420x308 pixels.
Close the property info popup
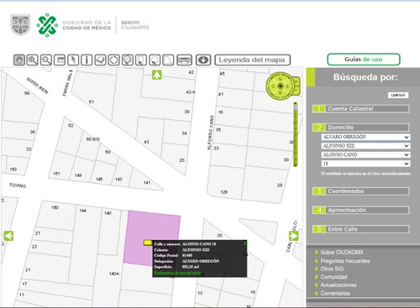tap(244, 243)
